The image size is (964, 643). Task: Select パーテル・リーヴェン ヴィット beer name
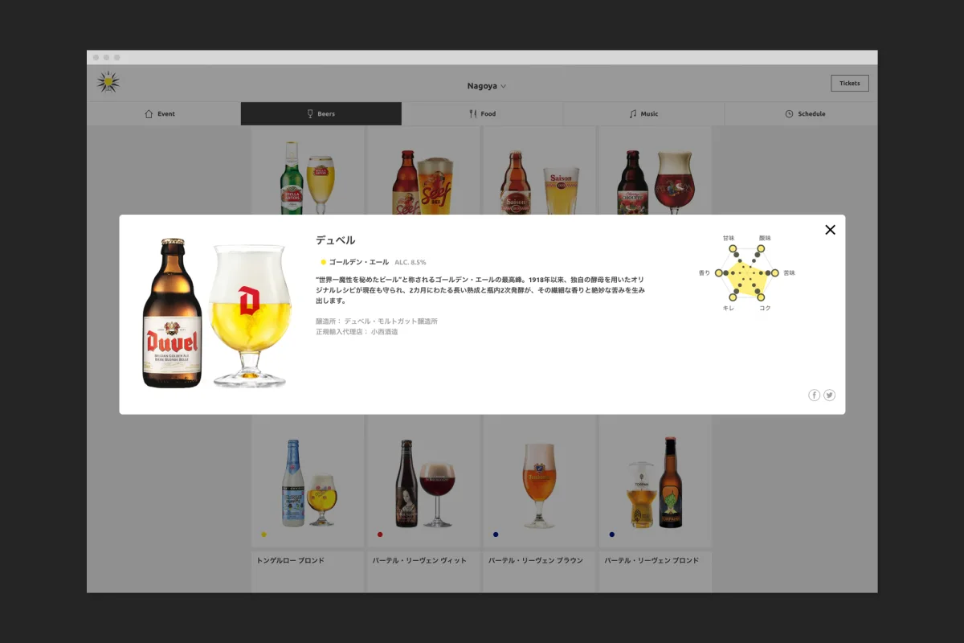point(419,560)
